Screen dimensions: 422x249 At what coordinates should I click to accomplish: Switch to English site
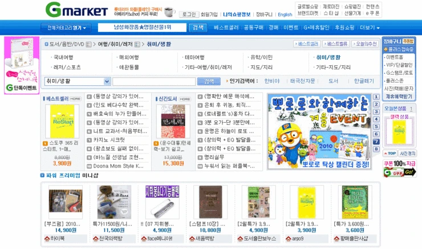285,14
